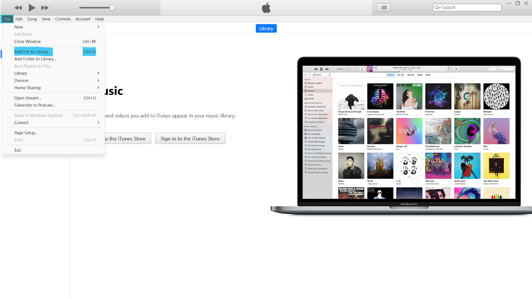Open the Edit menu
This screenshot has width=532, height=299.
[x=19, y=19]
